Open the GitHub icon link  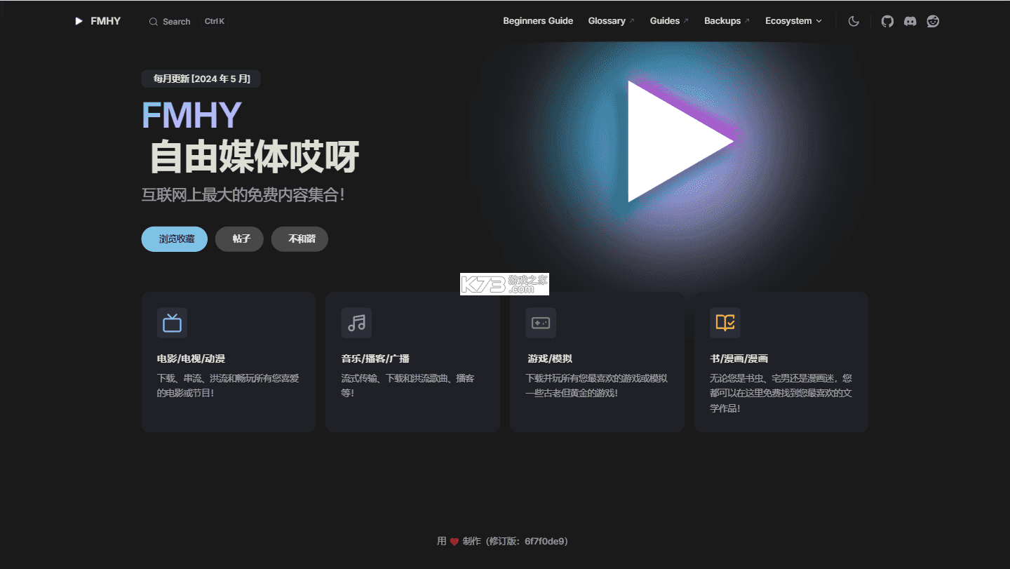[x=887, y=21]
